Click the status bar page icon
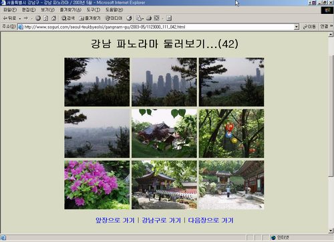Image resolution: width=334 pixels, height=242 pixels. [x=3, y=237]
